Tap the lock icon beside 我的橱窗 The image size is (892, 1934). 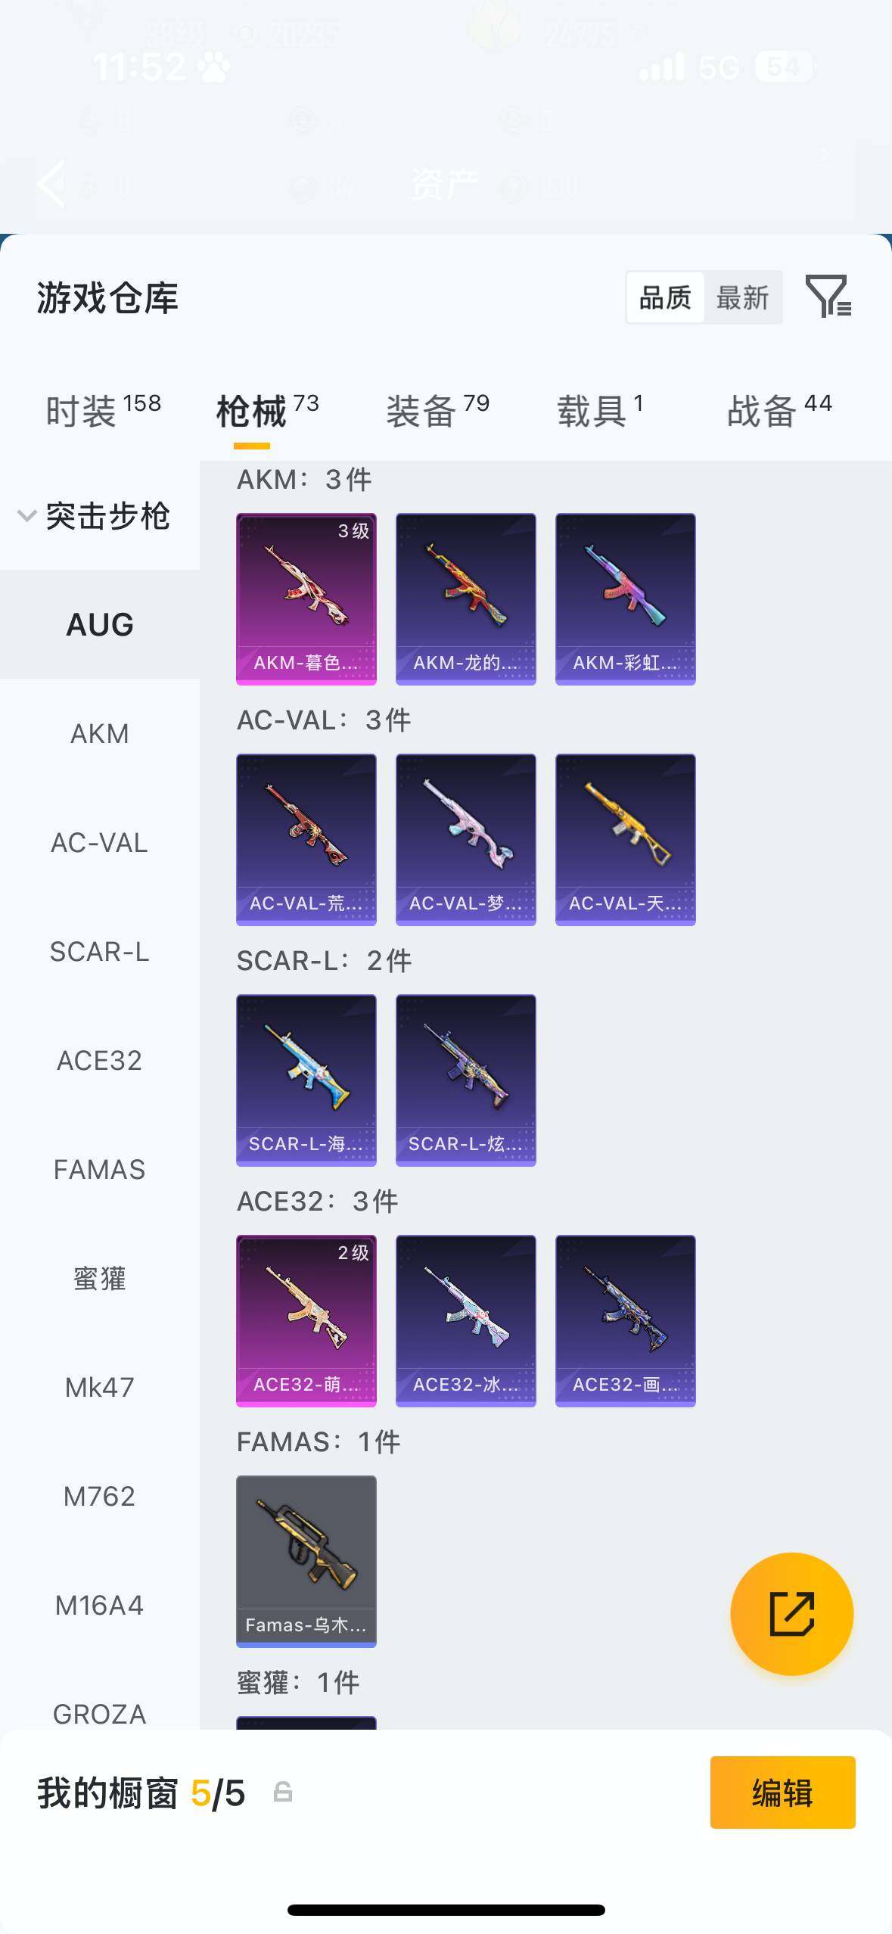click(x=282, y=1792)
